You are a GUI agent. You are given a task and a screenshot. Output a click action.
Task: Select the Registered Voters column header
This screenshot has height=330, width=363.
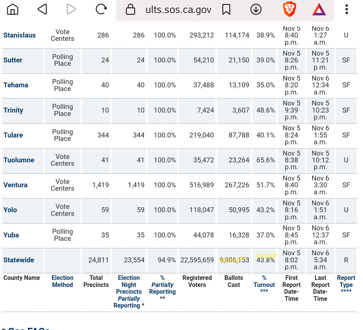(x=197, y=281)
